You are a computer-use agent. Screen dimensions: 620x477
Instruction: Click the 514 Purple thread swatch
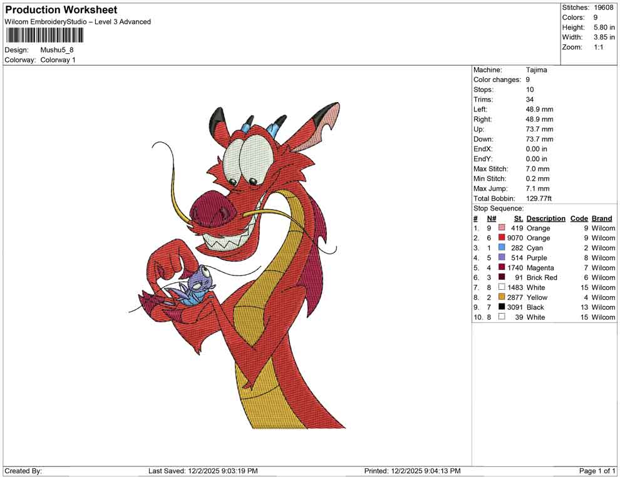coord(500,258)
